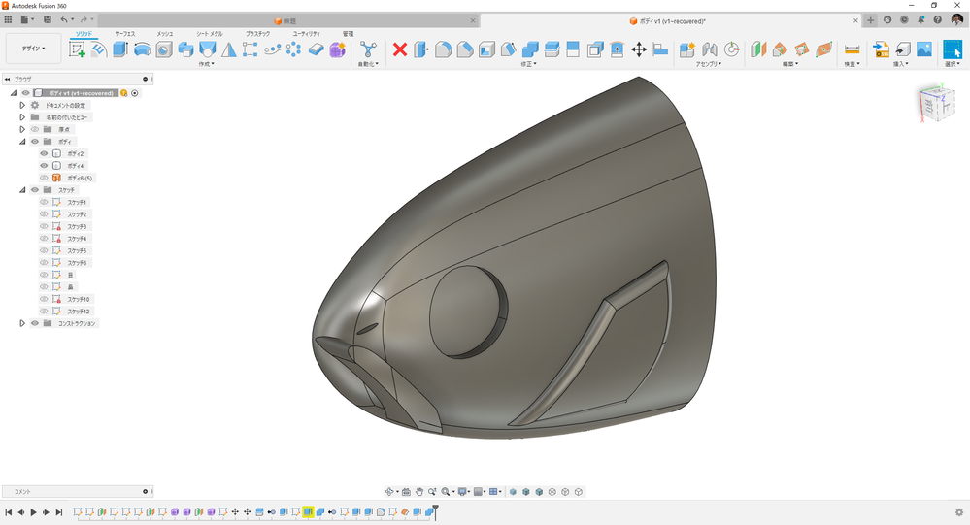Screen dimensions: 970x525
Task: Open the デザイン workspace dropdown
Action: click(x=33, y=49)
